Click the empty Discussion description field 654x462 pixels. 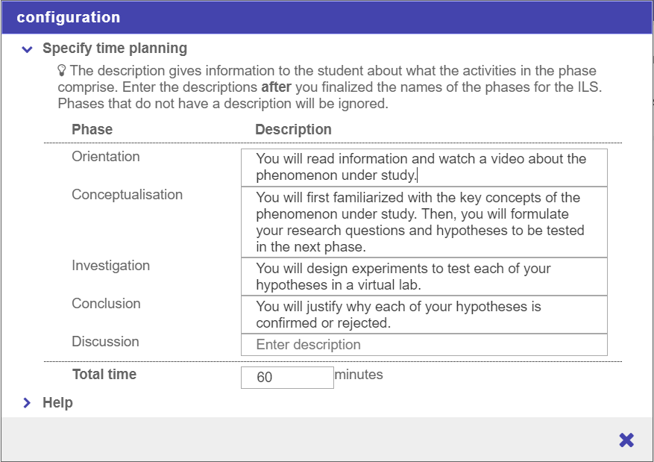pyautogui.click(x=424, y=345)
